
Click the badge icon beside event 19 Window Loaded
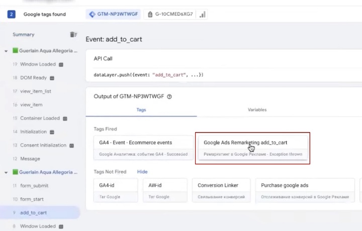(x=61, y=65)
